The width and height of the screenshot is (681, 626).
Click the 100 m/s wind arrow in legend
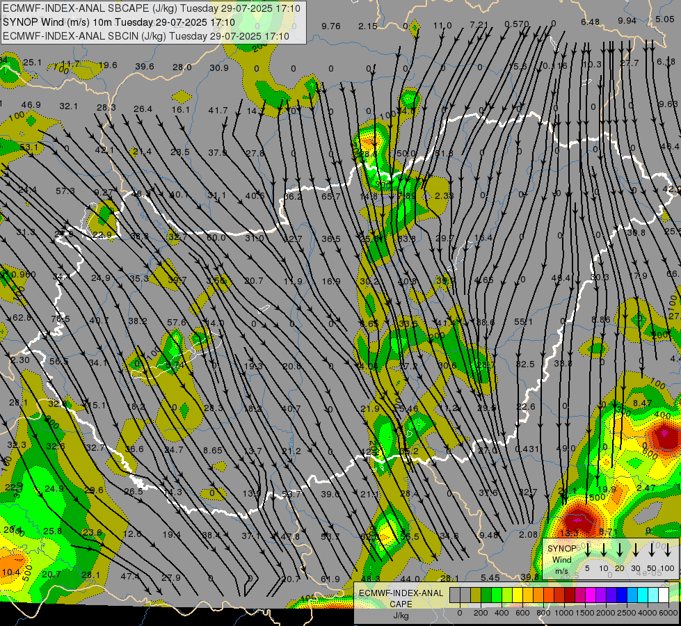668,549
